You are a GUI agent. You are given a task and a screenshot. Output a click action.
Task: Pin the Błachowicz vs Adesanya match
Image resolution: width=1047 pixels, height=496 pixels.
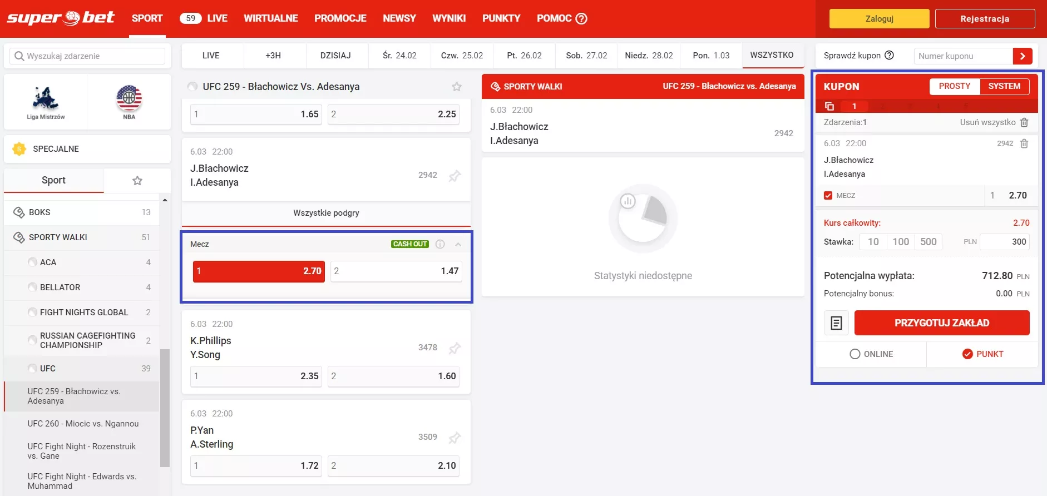[455, 176]
